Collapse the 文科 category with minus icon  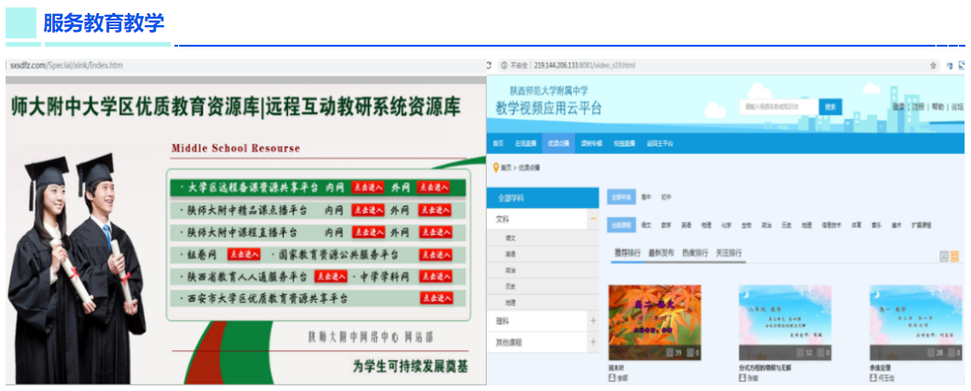point(593,218)
